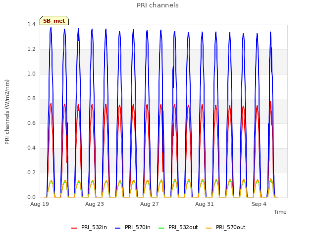Viewport: 317px width, 237px height.
Task: Click the 1.4 y-axis tick label
Action: coord(31,24)
